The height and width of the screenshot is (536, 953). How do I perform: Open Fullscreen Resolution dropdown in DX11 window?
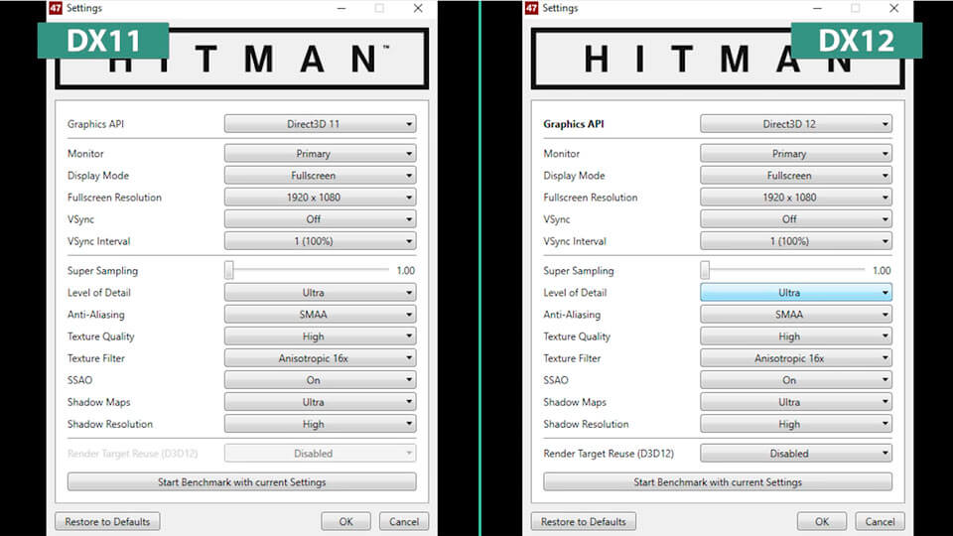pyautogui.click(x=321, y=198)
